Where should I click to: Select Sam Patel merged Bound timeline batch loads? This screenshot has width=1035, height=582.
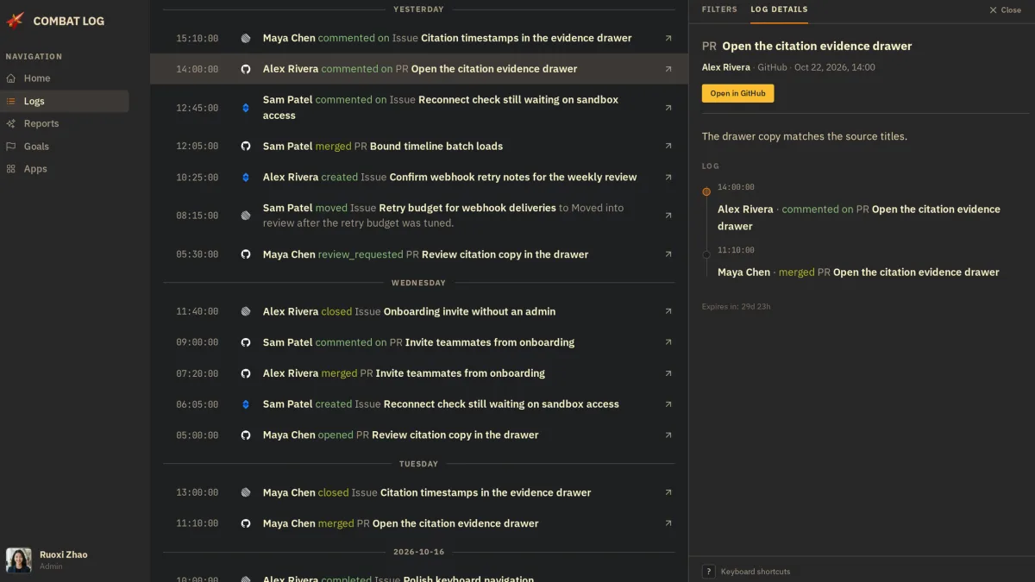[419, 147]
